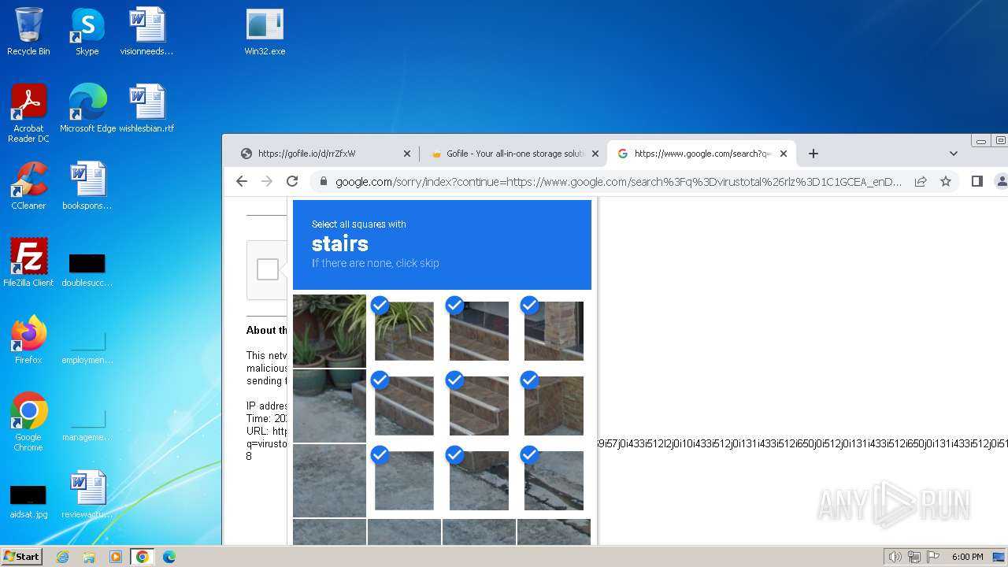Open wishlesbian.rtf document icon
The width and height of the screenshot is (1008, 567).
click(146, 109)
